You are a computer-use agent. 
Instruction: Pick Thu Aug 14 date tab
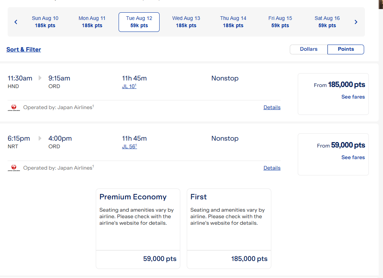[233, 22]
